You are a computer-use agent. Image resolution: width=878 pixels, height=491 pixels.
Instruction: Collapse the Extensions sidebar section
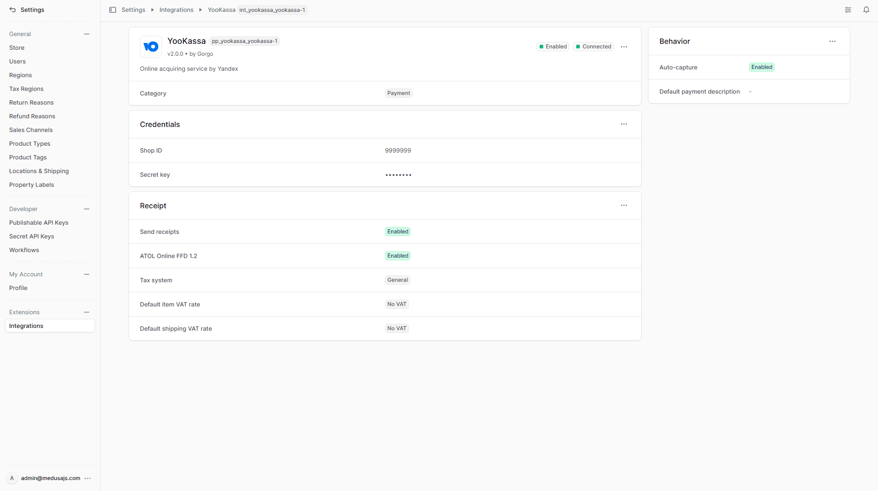click(x=86, y=312)
